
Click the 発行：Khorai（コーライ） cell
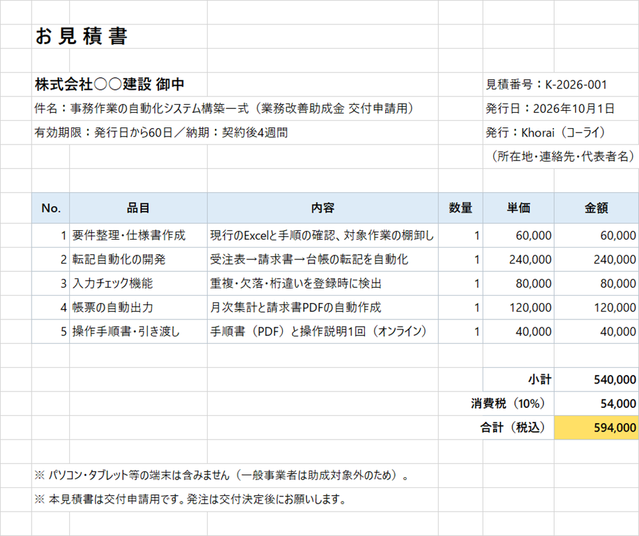tap(546, 133)
